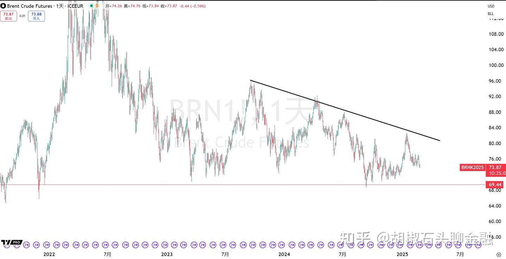The width and height of the screenshot is (506, 259).
Task: Click the 卖出 sell button at 73.87
Action: click(8, 16)
